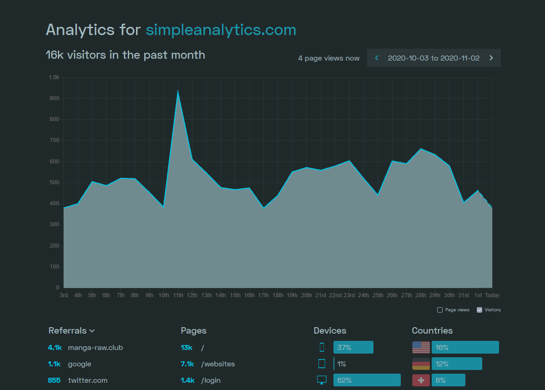Open the date range 2020-10-03 to 2020-11-02 picker
The image size is (545, 390).
click(x=434, y=58)
